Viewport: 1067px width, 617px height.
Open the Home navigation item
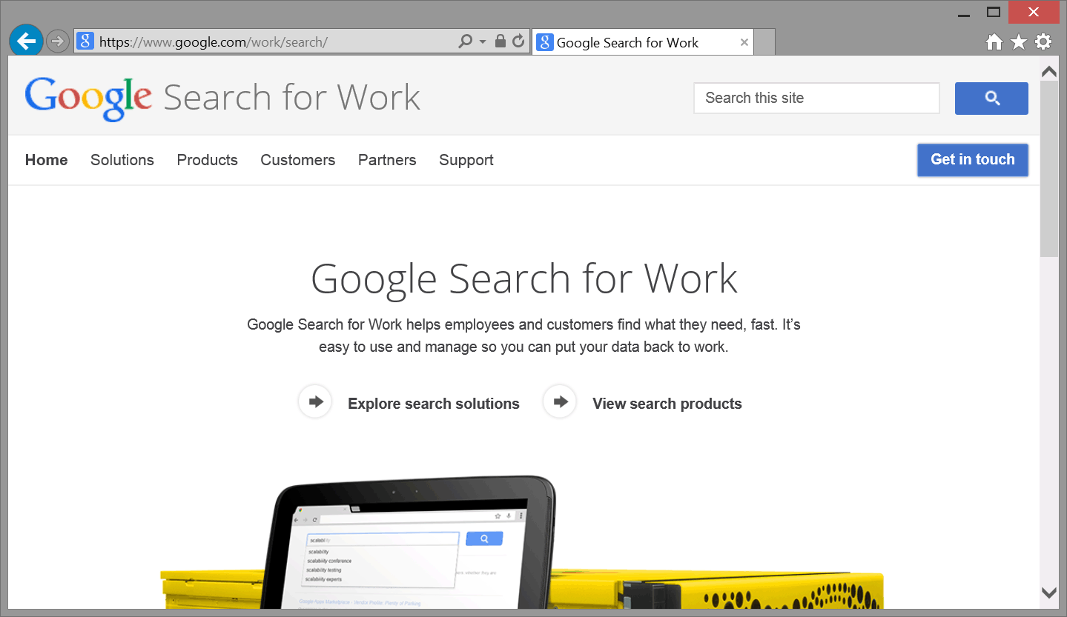click(x=46, y=160)
